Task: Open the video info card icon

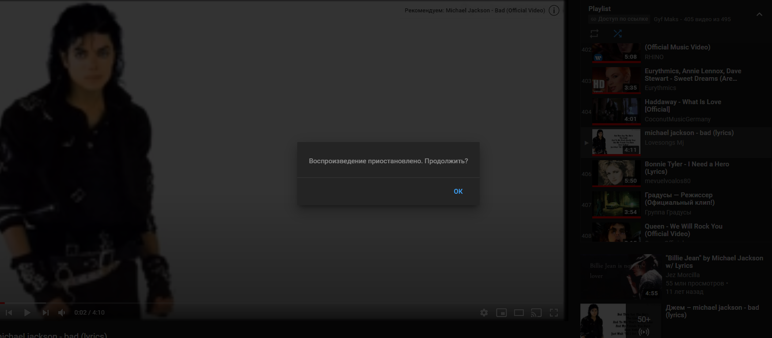Action: (x=554, y=11)
